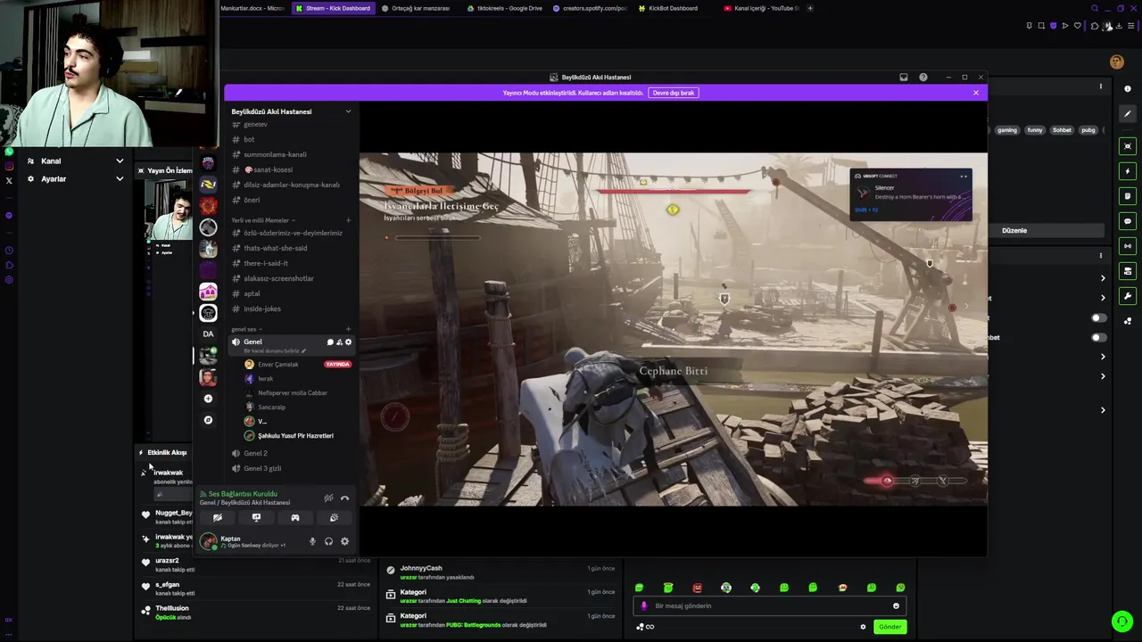Viewport: 1142px width, 642px height.
Task: Switch to tiktokreels Google Drive tab
Action: pyautogui.click(x=504, y=8)
